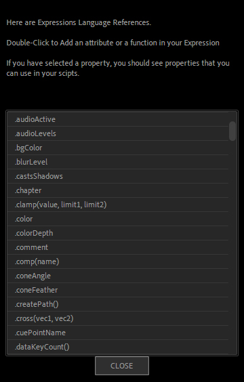Pick the .comment list item
Image resolution: width=244 pixels, height=382 pixels.
pos(118,247)
